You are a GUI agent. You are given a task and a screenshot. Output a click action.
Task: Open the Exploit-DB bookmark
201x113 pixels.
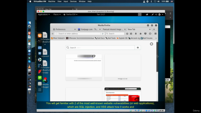(122, 38)
